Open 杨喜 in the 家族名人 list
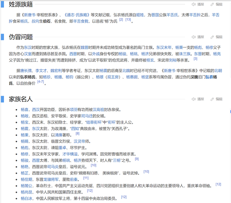Viewport: 231px width, 203px height. point(25,110)
